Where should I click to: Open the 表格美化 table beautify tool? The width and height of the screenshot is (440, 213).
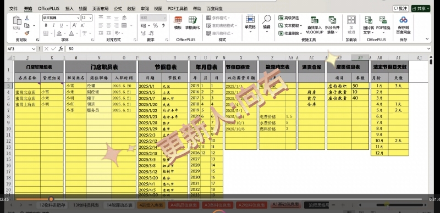tap(193, 23)
